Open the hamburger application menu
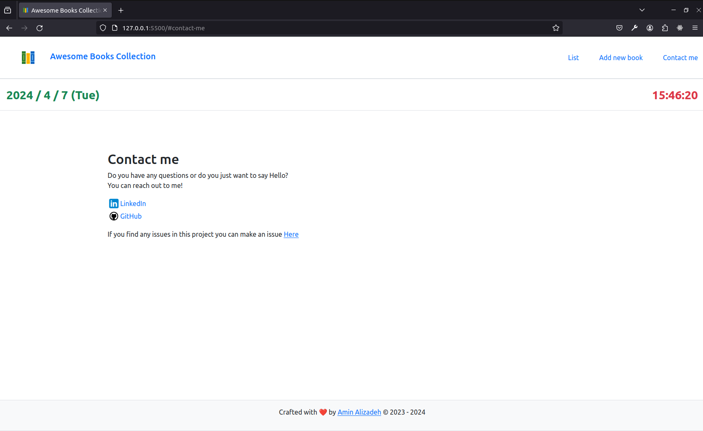The height and width of the screenshot is (431, 703). tap(695, 28)
